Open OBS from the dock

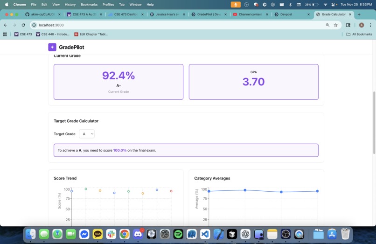coord(285,234)
